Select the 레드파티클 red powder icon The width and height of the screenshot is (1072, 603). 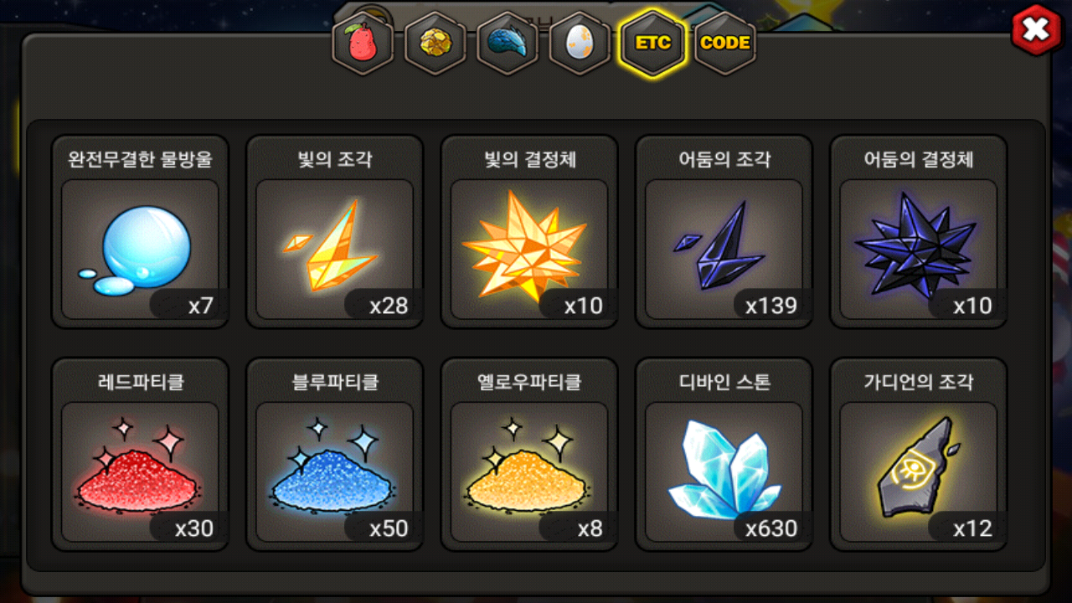(140, 472)
